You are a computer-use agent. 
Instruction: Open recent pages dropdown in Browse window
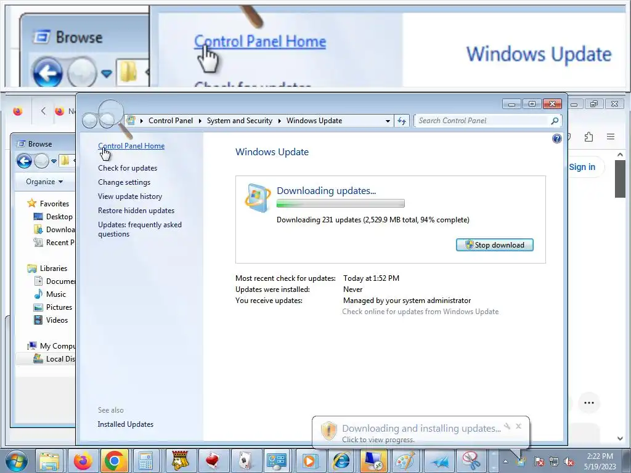click(54, 161)
